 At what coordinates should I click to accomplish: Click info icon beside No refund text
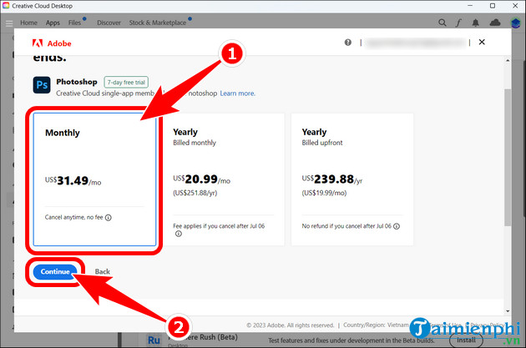pos(397,226)
